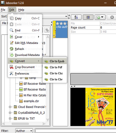Image resolution: width=116 pixels, height=133 pixels.
Task: Click the sync arrows button in file browser
Action: pyautogui.click(x=47, y=30)
